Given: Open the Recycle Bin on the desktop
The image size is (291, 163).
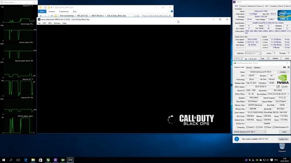Looking at the screenshot, I should 282,148.
